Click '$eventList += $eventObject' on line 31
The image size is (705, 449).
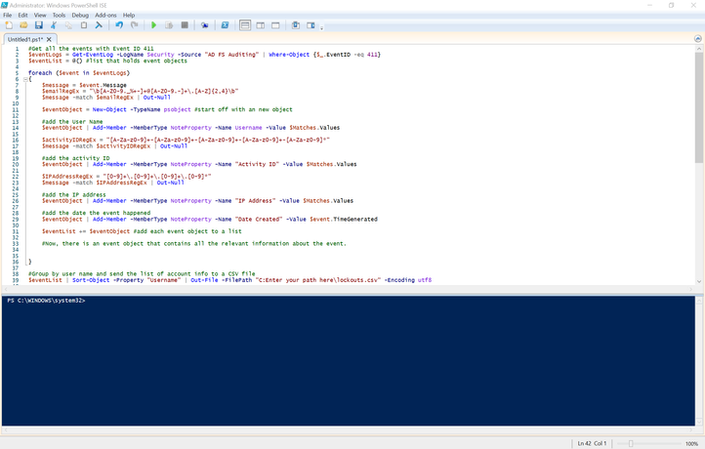point(85,231)
